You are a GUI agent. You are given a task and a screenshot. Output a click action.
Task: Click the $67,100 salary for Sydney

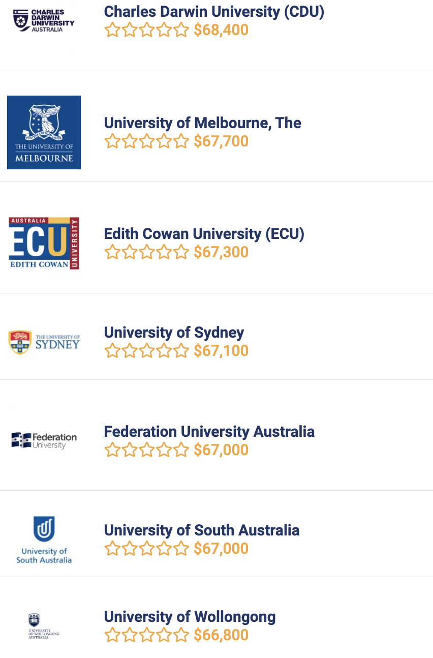(221, 351)
